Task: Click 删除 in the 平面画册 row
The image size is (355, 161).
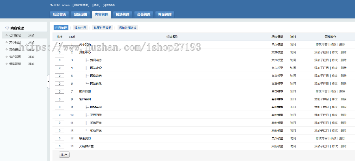Action: [x=344, y=115]
